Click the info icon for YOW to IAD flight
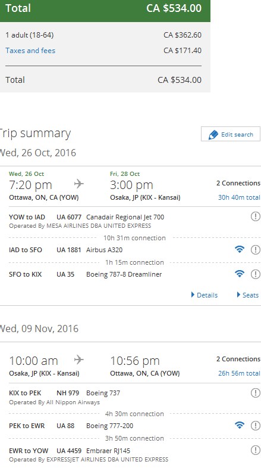 point(255,216)
